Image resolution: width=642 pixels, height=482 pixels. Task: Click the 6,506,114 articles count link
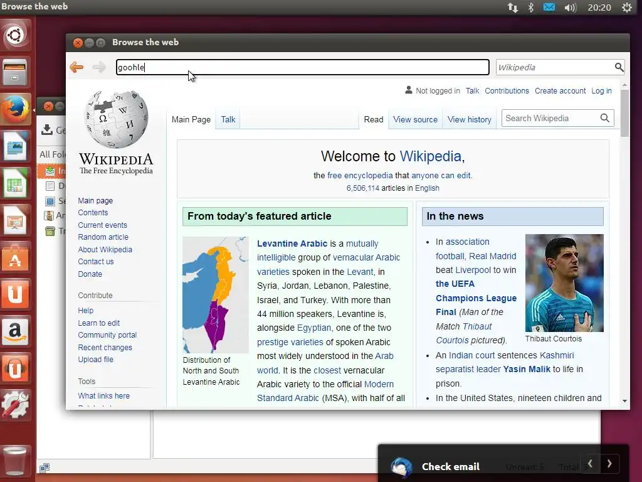point(363,188)
